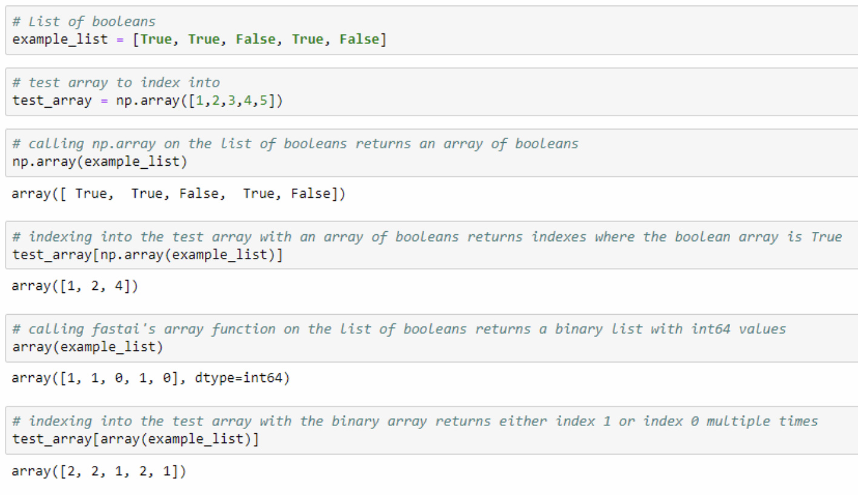This screenshot has height=495, width=858.
Task: Click the test_array[np.array(example_list)] code line
Action: point(148,255)
